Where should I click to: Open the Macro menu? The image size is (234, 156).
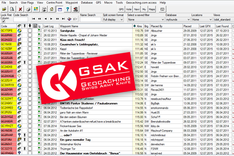coord(108,3)
